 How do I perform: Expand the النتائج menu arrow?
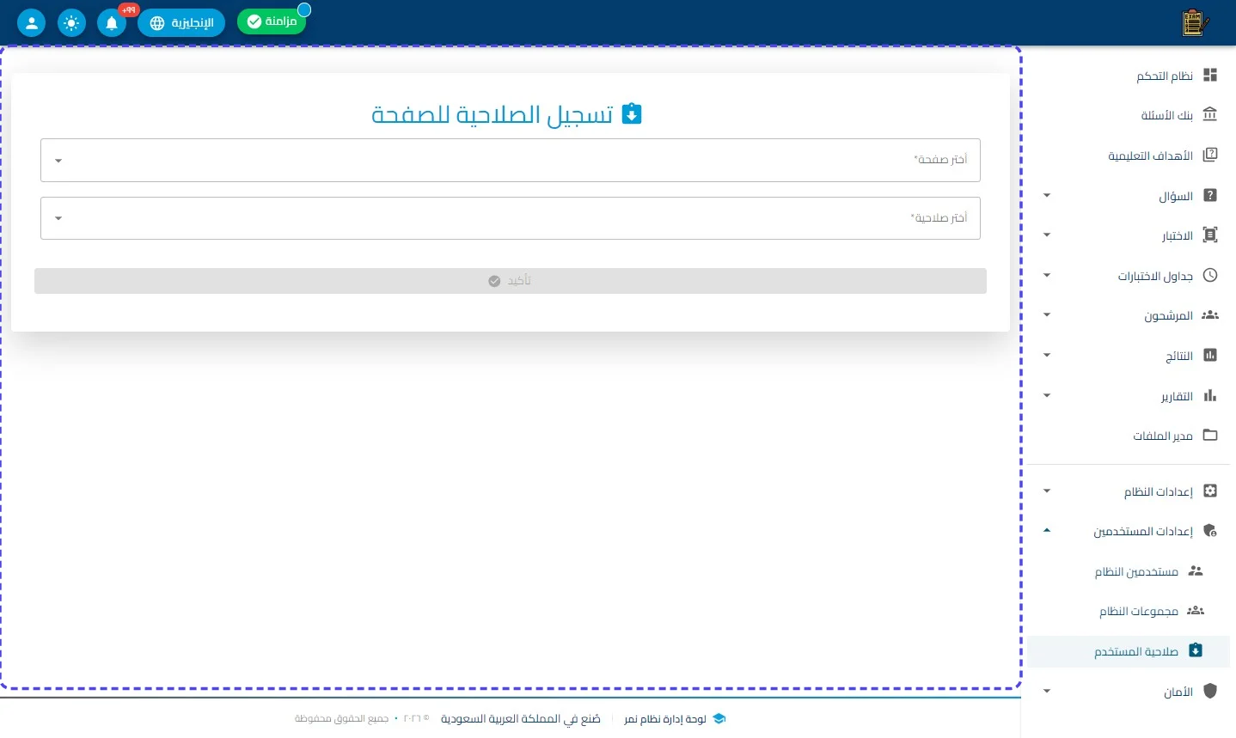click(1047, 355)
